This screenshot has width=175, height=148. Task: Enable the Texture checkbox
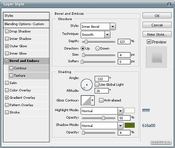(11, 76)
